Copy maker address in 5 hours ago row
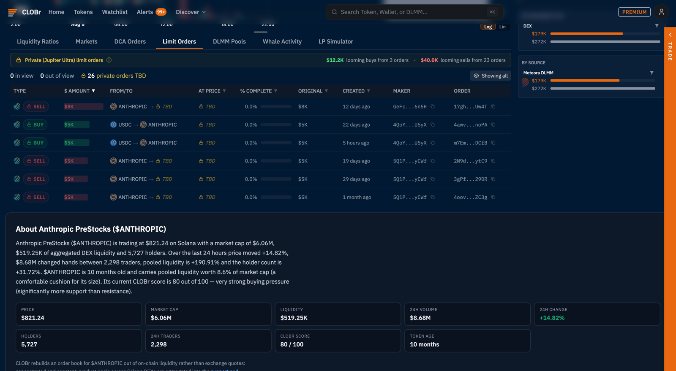This screenshot has width=676, height=371. point(433,143)
